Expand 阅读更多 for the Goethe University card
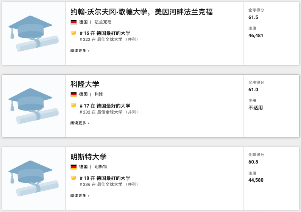Image resolution: width=301 pixels, height=212 pixels. [80, 51]
